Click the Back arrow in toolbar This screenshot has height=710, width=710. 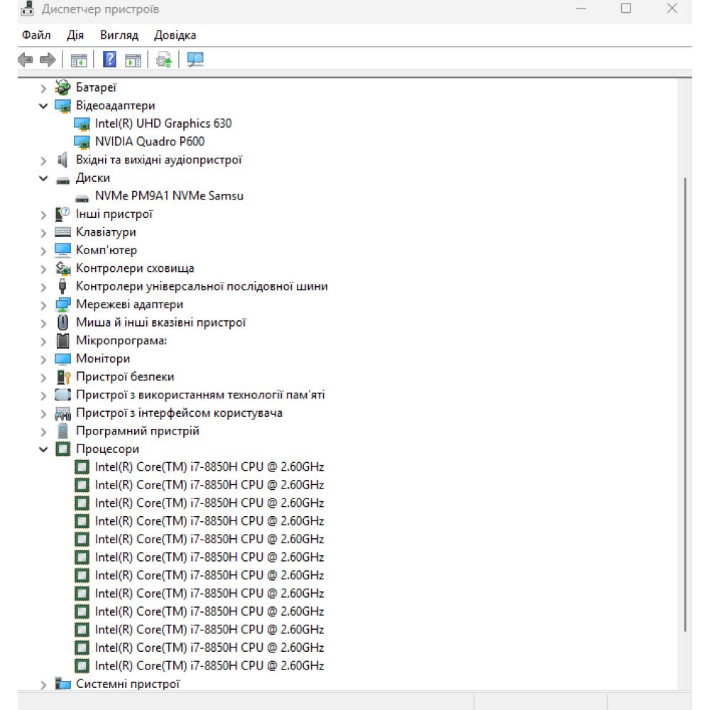(x=26, y=60)
